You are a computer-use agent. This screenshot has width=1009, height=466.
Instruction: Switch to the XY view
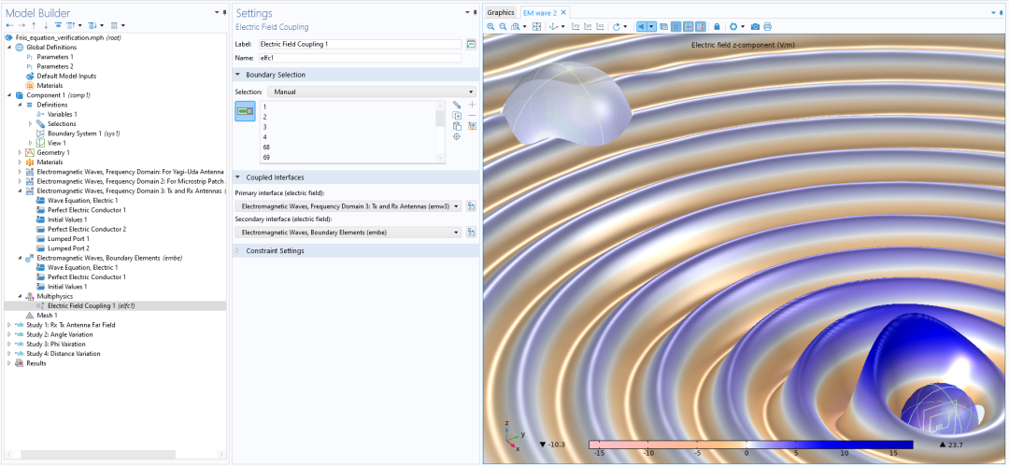coord(576,26)
